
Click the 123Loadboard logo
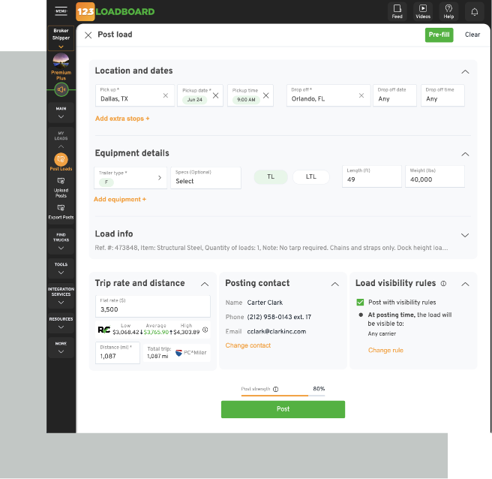coord(115,11)
